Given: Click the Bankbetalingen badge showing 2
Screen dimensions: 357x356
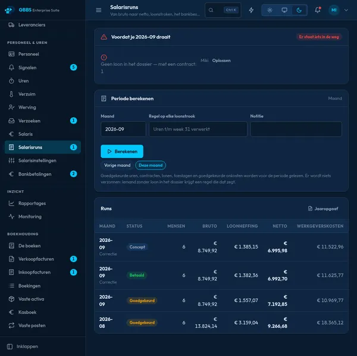Looking at the screenshot, I should [73, 174].
